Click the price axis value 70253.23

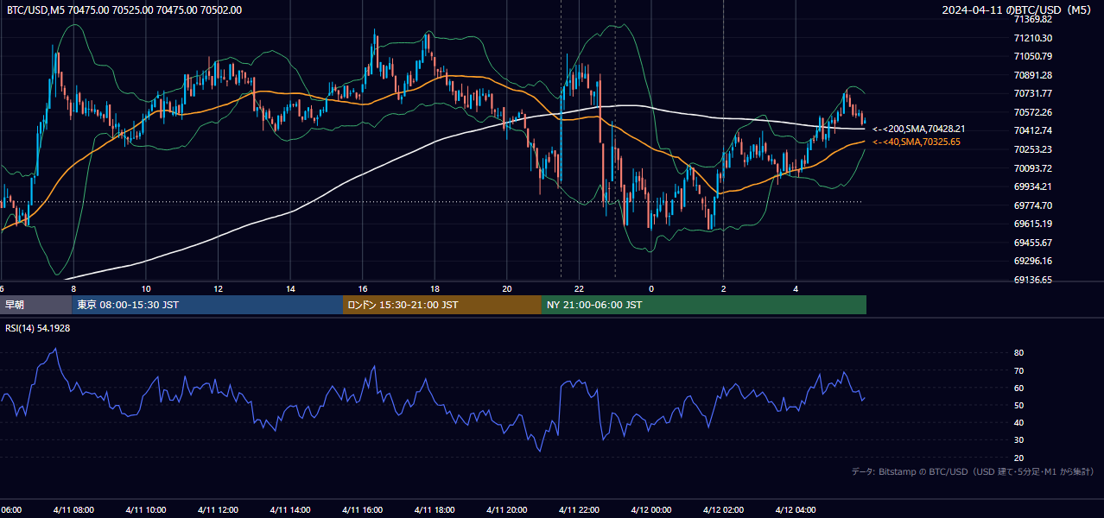coord(1032,149)
